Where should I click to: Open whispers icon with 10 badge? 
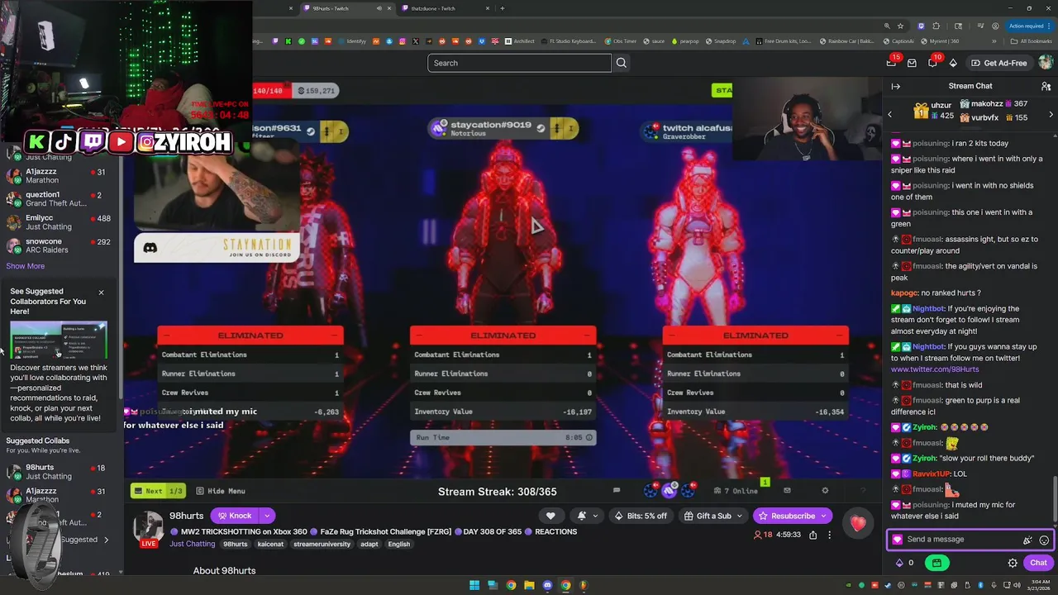[932, 63]
